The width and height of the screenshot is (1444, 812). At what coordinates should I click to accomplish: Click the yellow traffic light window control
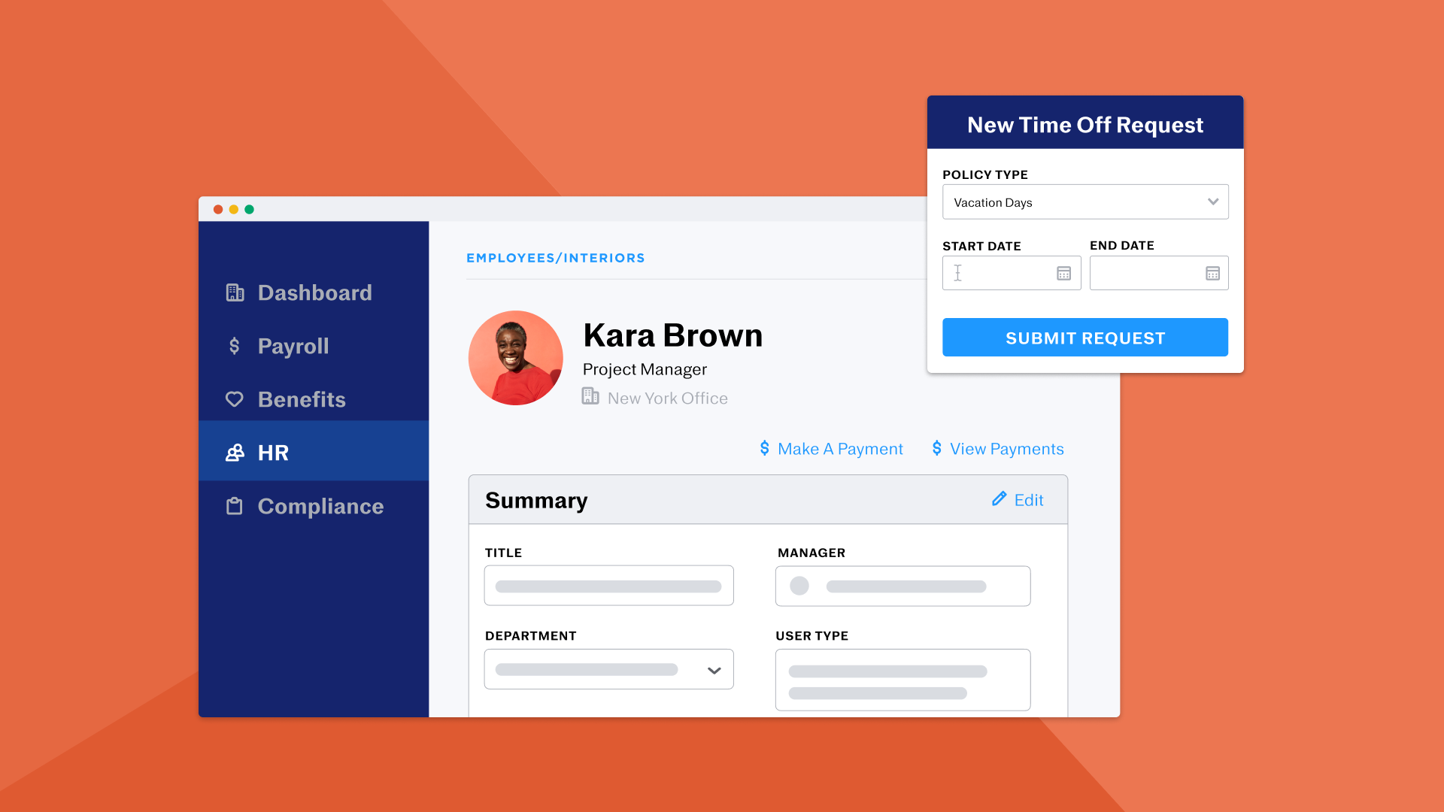(233, 209)
